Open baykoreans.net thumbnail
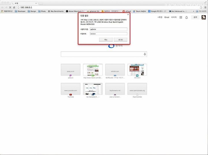208x155 pixels. tap(115, 89)
